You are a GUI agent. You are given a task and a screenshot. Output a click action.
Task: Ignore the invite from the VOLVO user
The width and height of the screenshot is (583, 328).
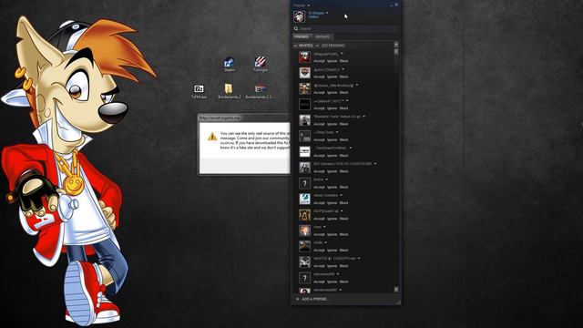coord(332,171)
